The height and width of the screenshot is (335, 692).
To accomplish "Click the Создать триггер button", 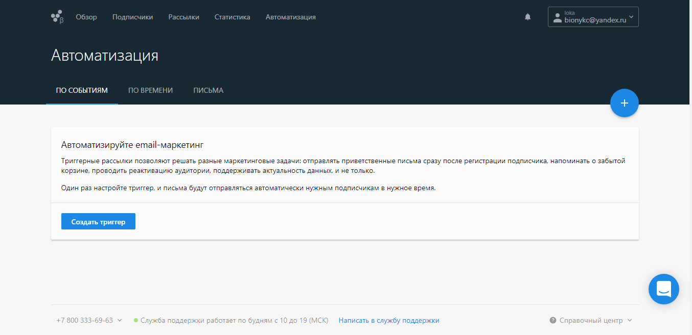I will click(x=98, y=222).
